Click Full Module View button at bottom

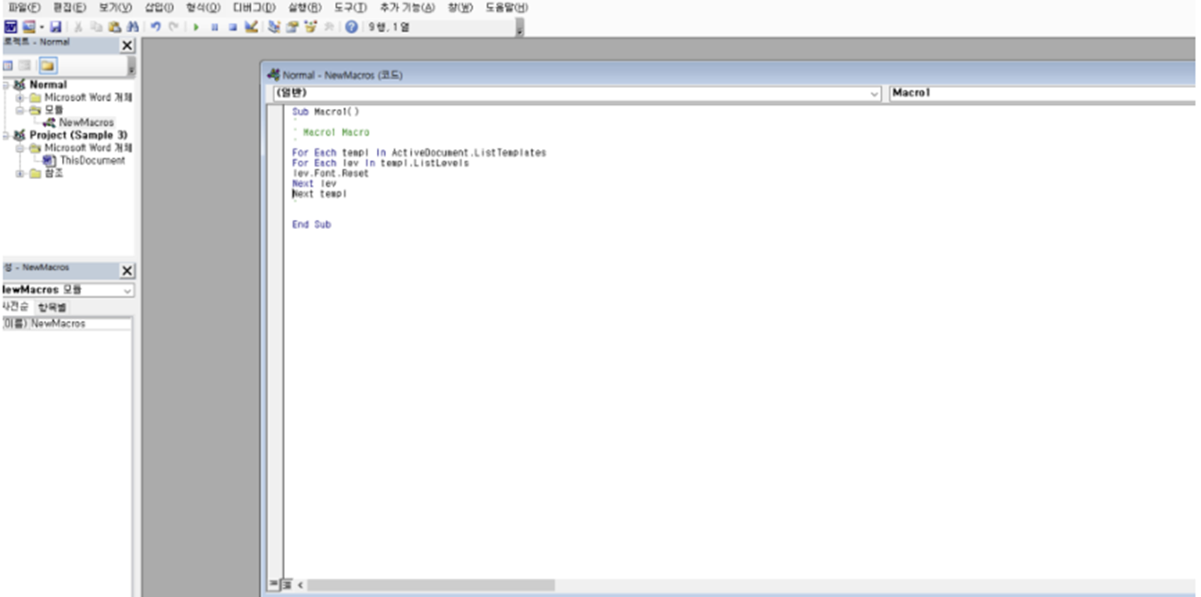coord(287,585)
